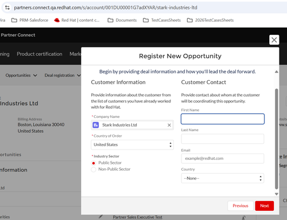Click the red Next button
Screen dimensions: 287x220
click(265, 206)
